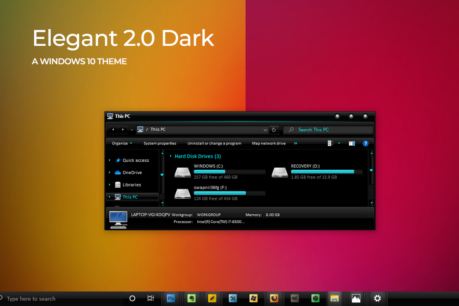Screen dimensions: 459x306
Task: Refresh the This PC view
Action: coord(274,130)
